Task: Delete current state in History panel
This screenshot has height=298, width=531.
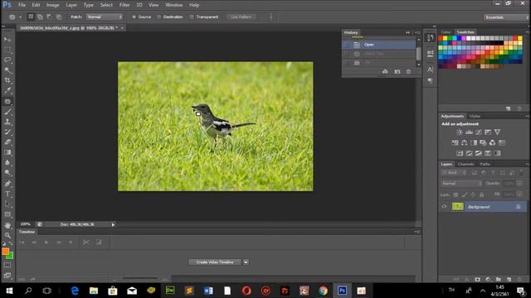Action: [x=408, y=72]
